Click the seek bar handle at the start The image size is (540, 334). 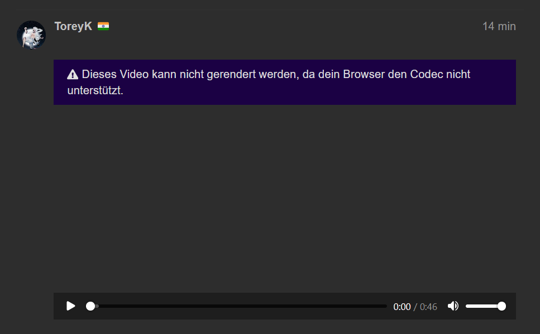point(90,306)
